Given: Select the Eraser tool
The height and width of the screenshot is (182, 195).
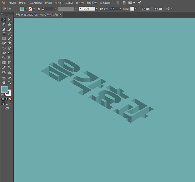Looking at the screenshot, I should tap(9, 43).
